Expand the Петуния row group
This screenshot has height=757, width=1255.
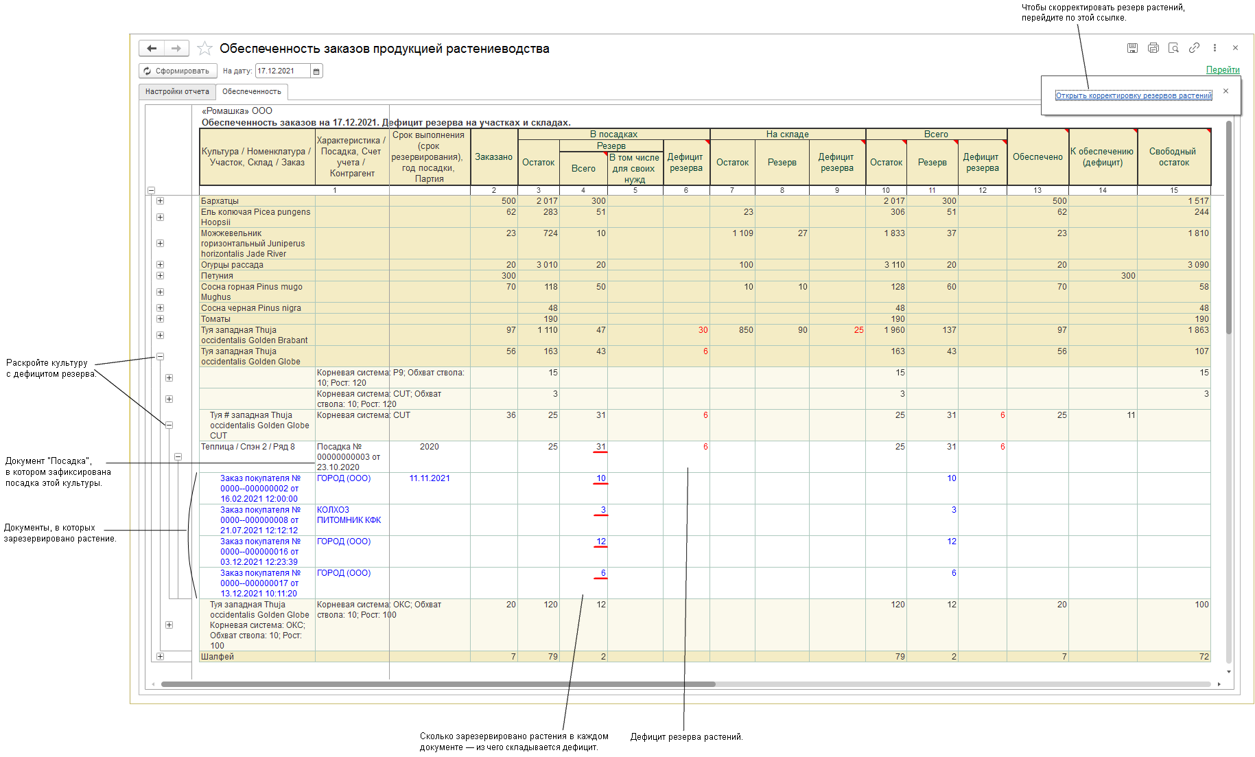point(160,276)
